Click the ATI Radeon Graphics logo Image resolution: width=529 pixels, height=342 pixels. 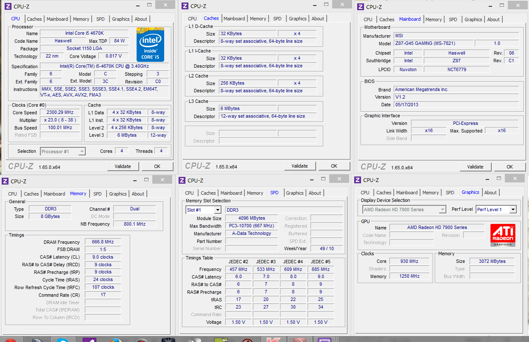[503, 235]
